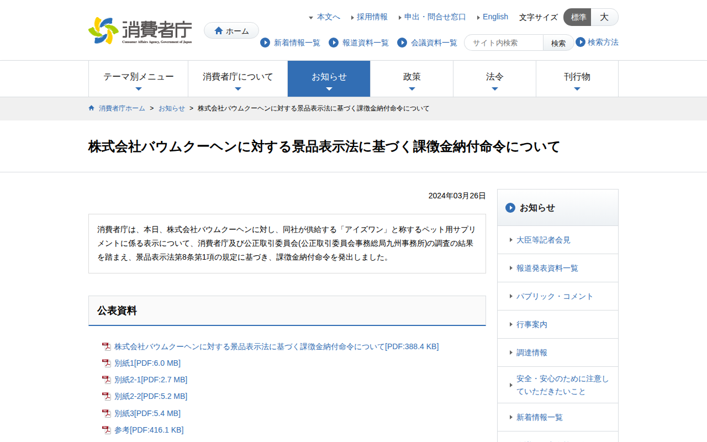Viewport: 707px width, 442px height.
Task: Click the circle arrow icon beside 新着情報一覧 in header
Action: 265,43
